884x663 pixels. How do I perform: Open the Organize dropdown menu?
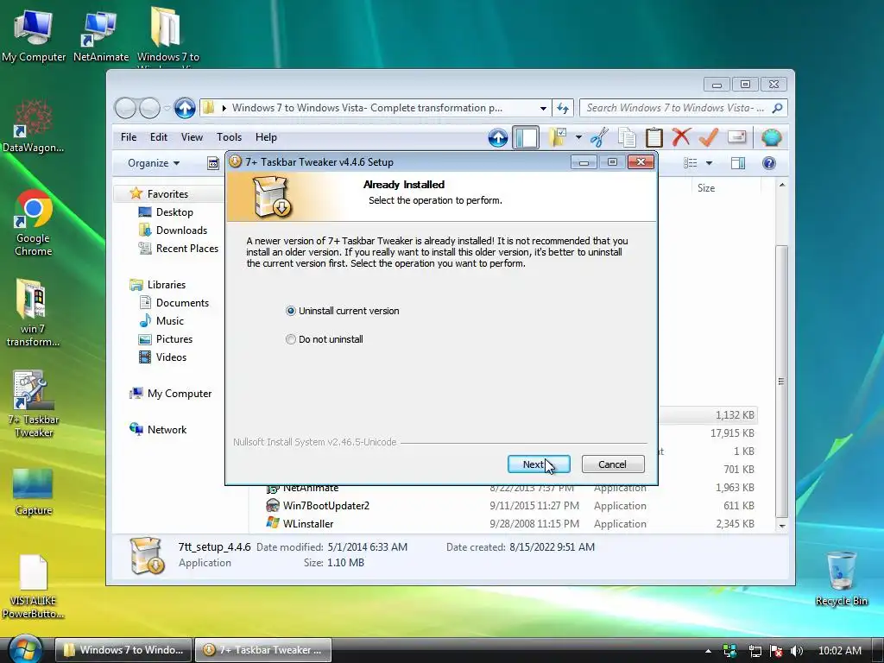[154, 163]
